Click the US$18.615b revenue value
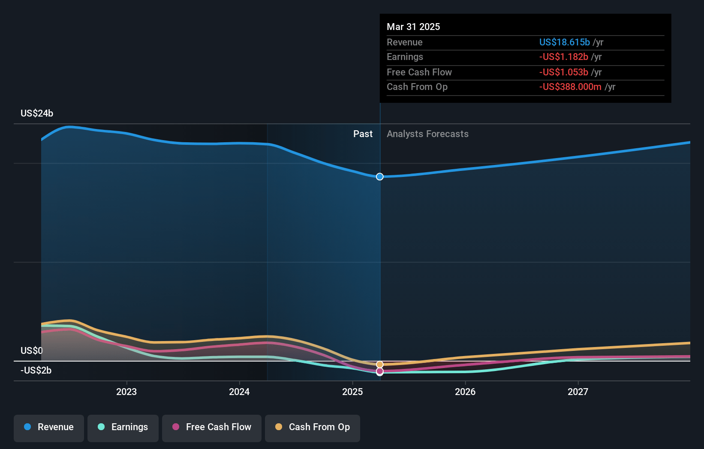 point(565,42)
